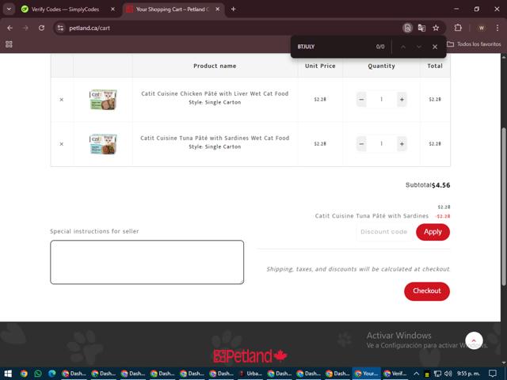Remove Catit Chicken Pâté with Liver from cart

pos(62,100)
